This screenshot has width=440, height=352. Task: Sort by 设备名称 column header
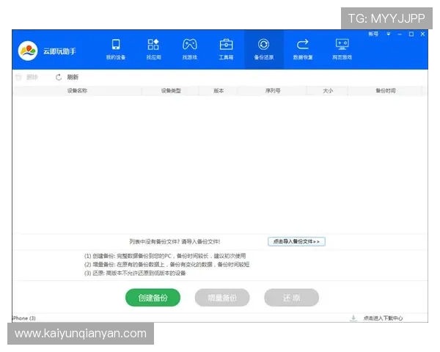click(77, 91)
